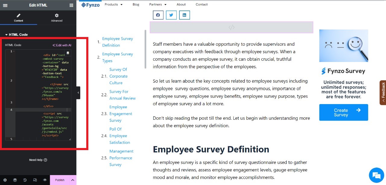
Task: Click the Publish button
Action: [60, 180]
